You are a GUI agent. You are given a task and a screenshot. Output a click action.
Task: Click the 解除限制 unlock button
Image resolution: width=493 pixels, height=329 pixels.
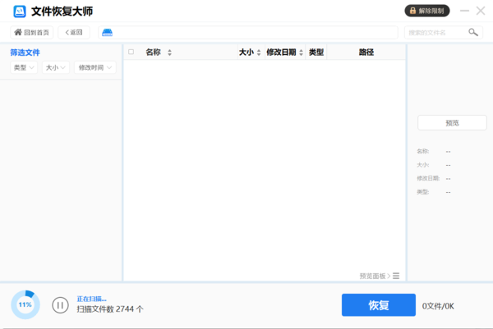427,11
